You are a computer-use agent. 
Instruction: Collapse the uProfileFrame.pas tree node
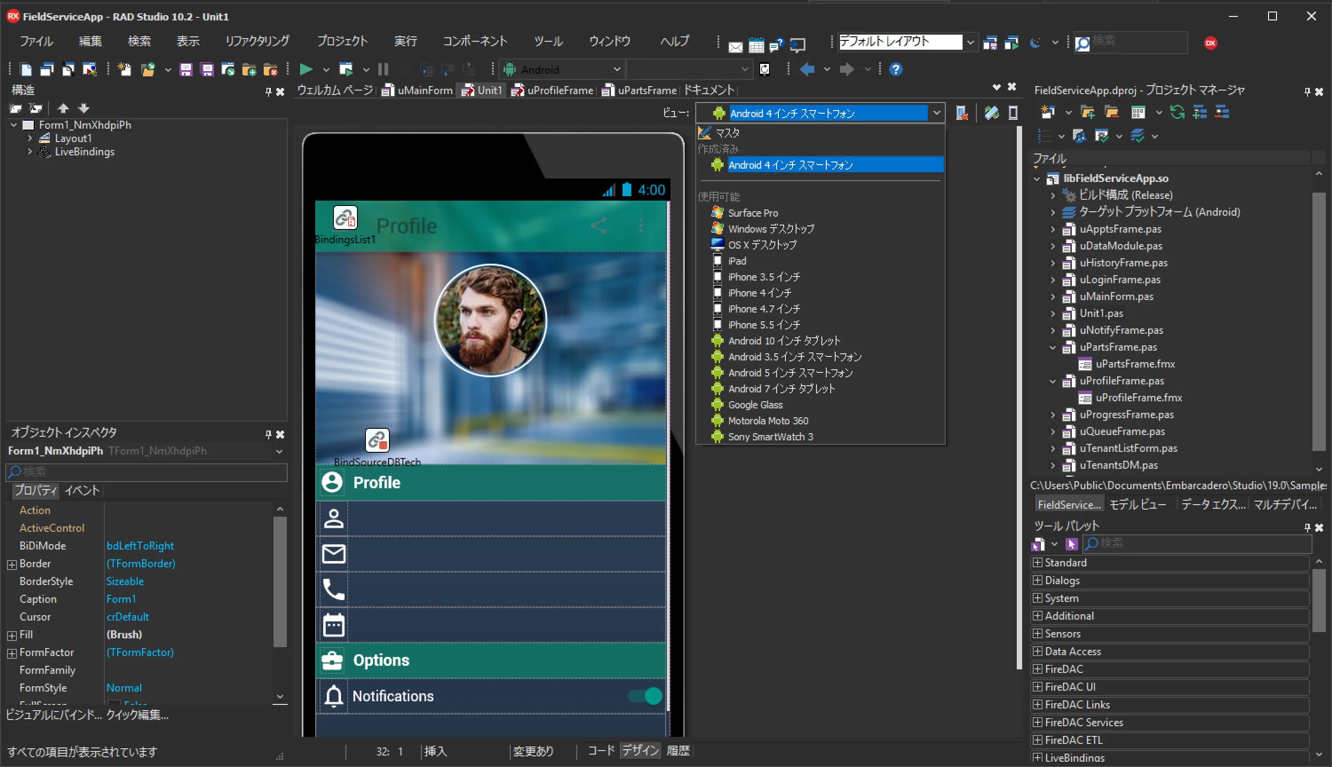pos(1053,381)
